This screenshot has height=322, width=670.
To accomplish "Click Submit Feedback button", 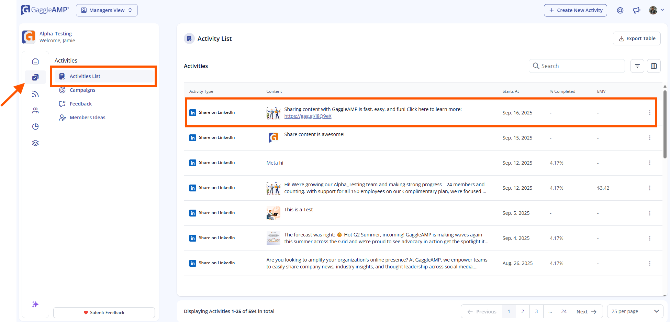I will click(104, 313).
